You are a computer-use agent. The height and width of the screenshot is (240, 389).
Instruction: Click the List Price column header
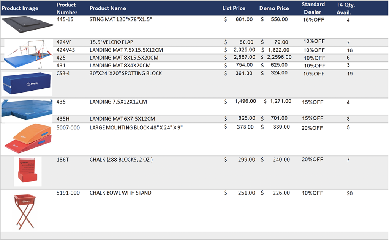pyautogui.click(x=234, y=8)
